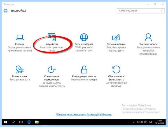Click the 'Расположение, камера' description
This screenshot has width=168, height=127.
[84, 80]
